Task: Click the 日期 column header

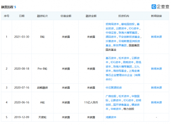Action: pos(22,16)
